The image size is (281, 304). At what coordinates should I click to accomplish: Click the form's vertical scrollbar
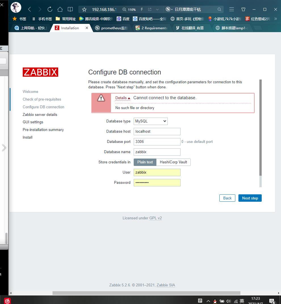point(261,128)
